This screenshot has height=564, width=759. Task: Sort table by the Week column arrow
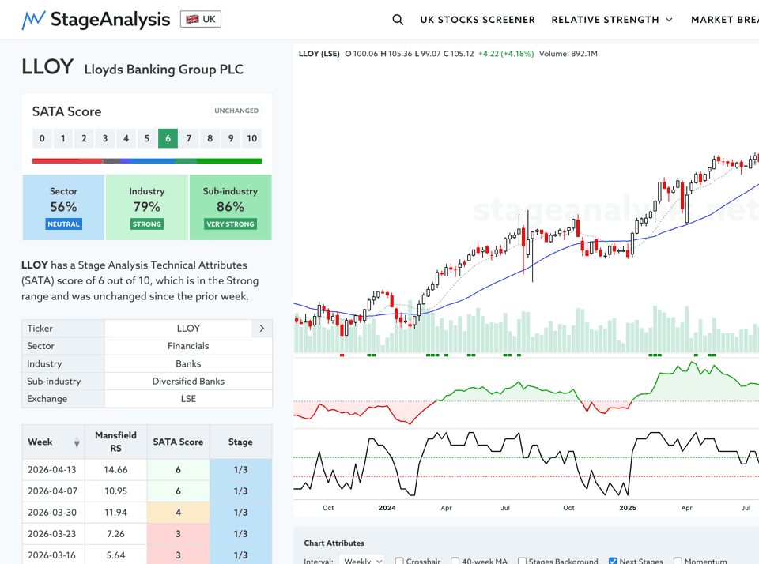pos(77,442)
